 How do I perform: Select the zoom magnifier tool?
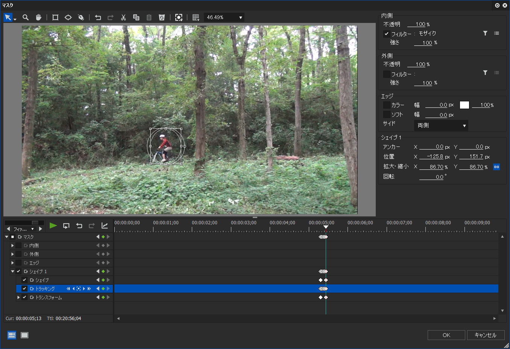pos(26,17)
